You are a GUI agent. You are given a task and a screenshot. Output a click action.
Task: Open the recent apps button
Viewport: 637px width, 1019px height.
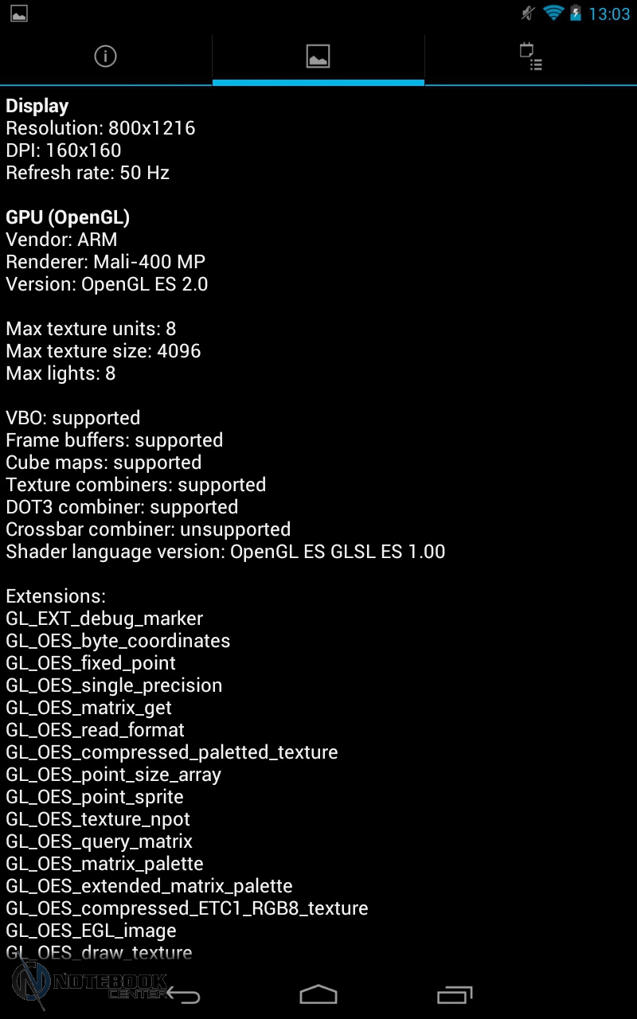coord(455,994)
